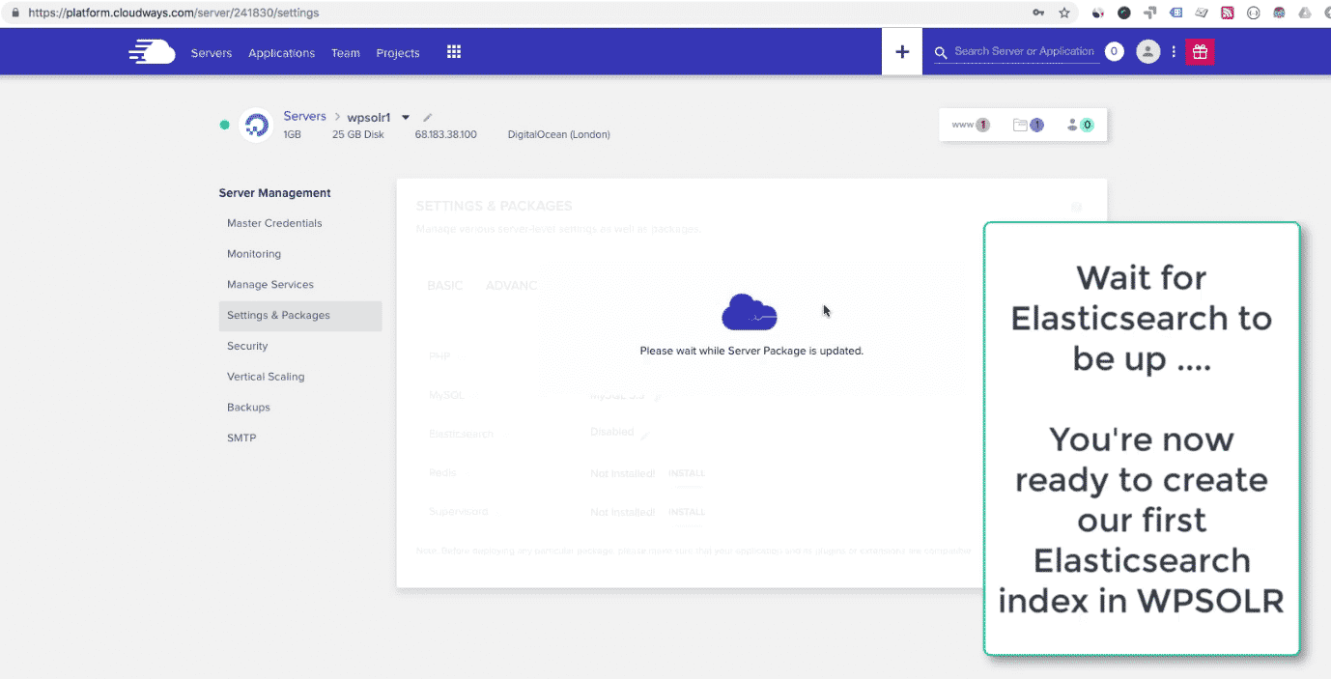
Task: Click the search magnifier icon
Action: [941, 53]
